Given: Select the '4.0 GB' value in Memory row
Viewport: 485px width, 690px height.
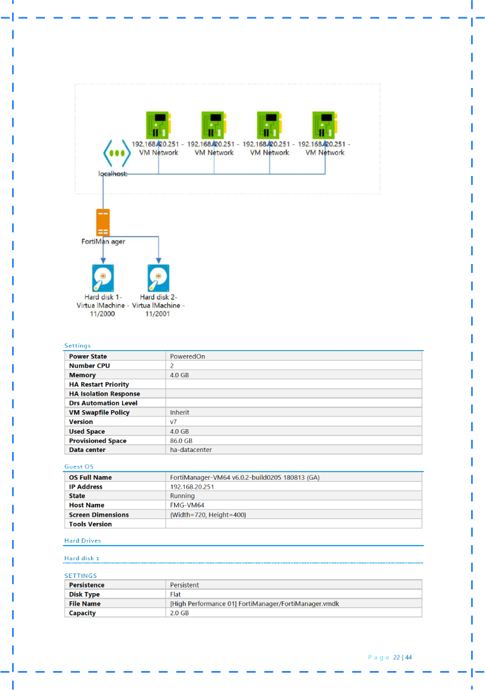Looking at the screenshot, I should pyautogui.click(x=180, y=375).
